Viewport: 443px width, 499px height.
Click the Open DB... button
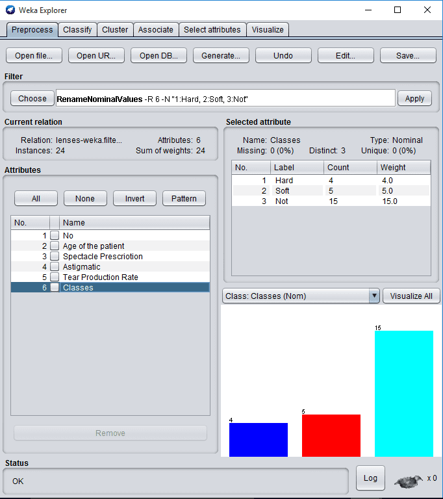click(x=158, y=56)
